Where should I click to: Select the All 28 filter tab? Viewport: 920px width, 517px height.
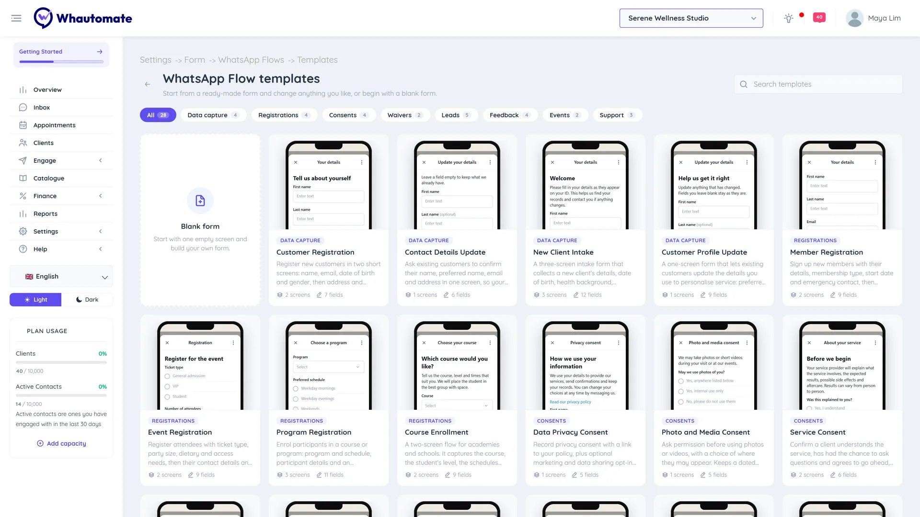158,115
